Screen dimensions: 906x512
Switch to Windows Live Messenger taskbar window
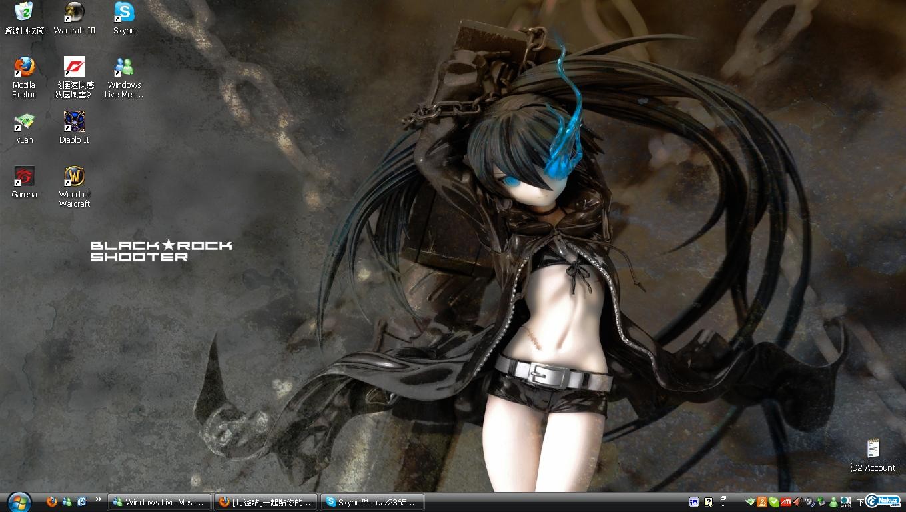(x=159, y=502)
